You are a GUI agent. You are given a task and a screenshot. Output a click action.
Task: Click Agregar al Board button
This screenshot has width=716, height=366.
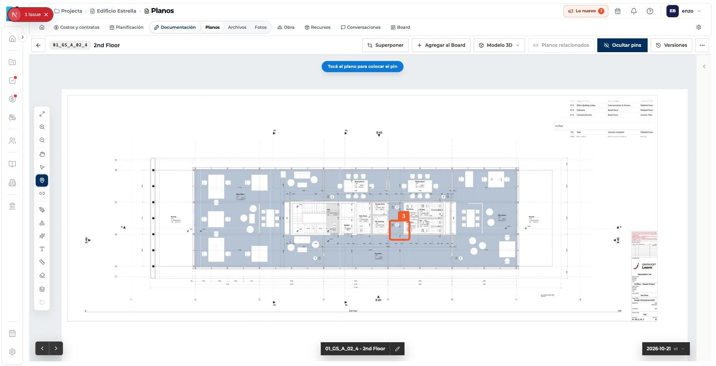(x=441, y=45)
